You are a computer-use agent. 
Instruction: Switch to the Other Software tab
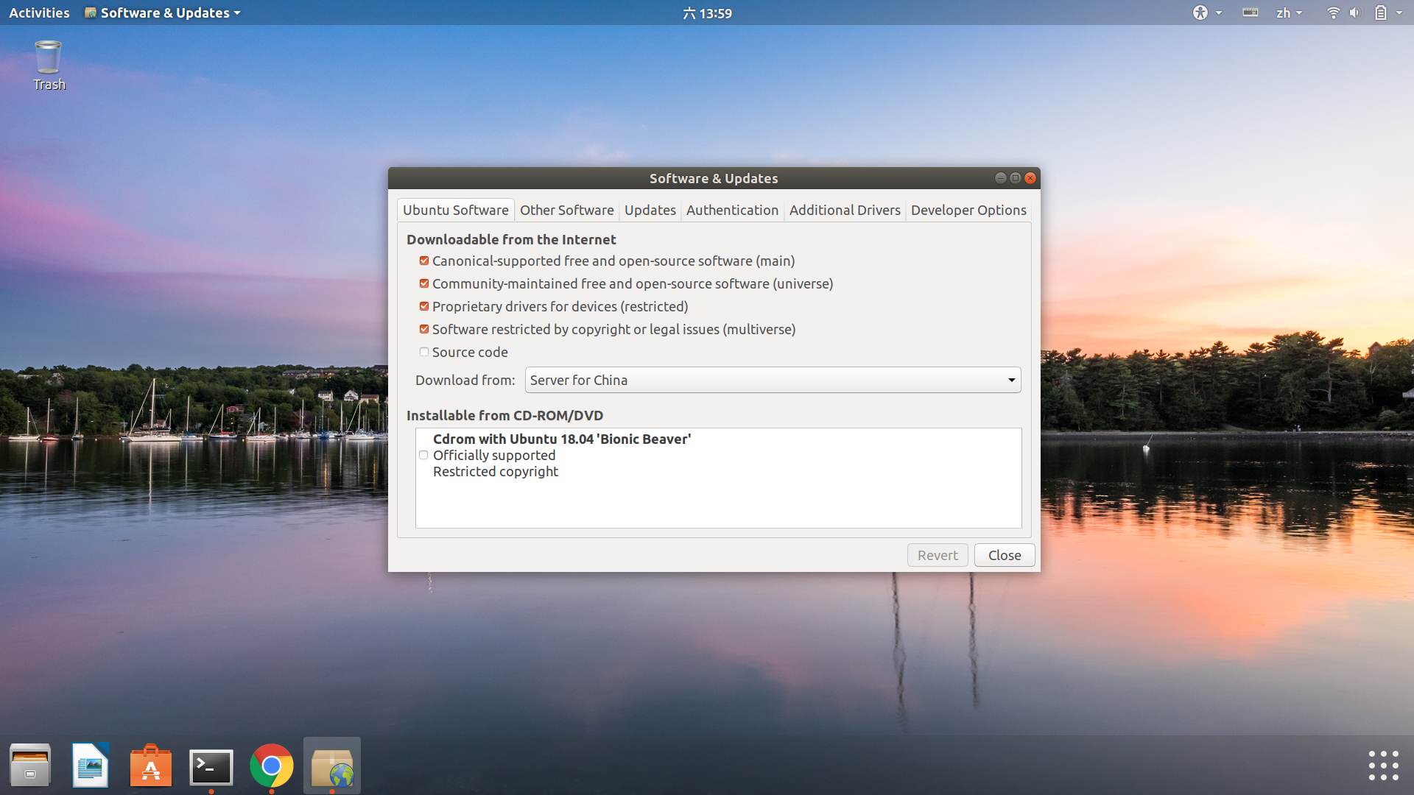(566, 210)
